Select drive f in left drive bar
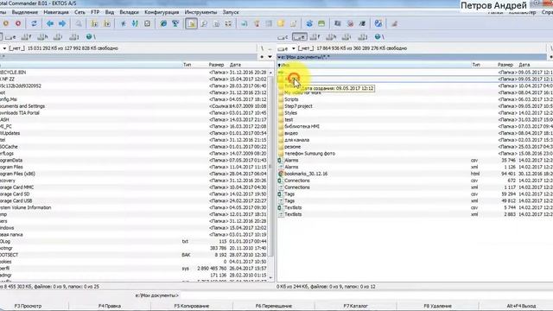The width and height of the screenshot is (553, 311). pyautogui.click(x=26, y=36)
